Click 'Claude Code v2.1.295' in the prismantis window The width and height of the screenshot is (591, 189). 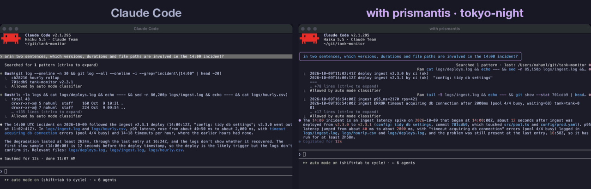click(346, 35)
